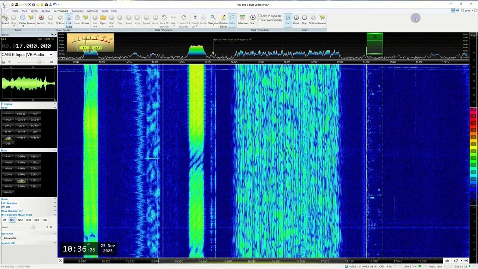Select NR2 noise reduction

point(21,220)
